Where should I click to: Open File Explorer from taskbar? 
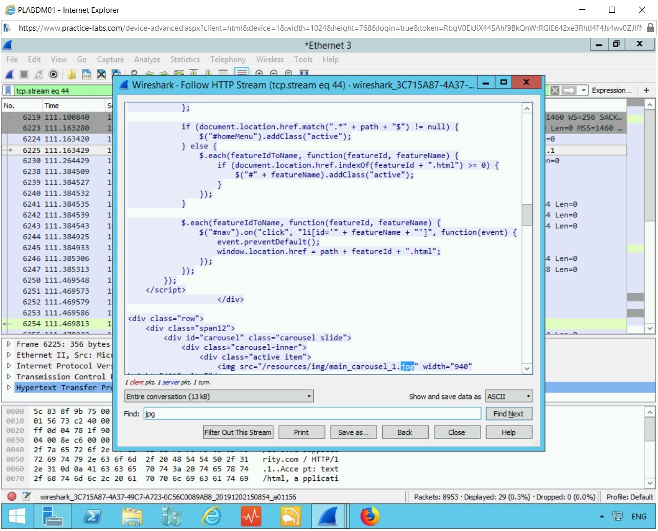coord(132,516)
